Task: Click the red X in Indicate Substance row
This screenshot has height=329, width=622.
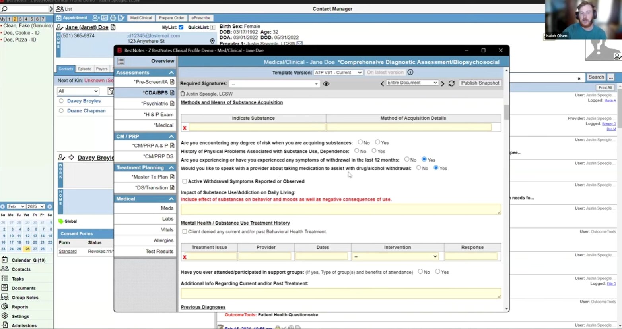Action: (185, 128)
